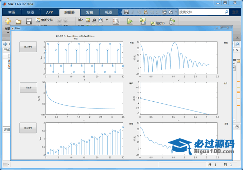
Task: Click the yellow plus New file icon
Action: 8,21
